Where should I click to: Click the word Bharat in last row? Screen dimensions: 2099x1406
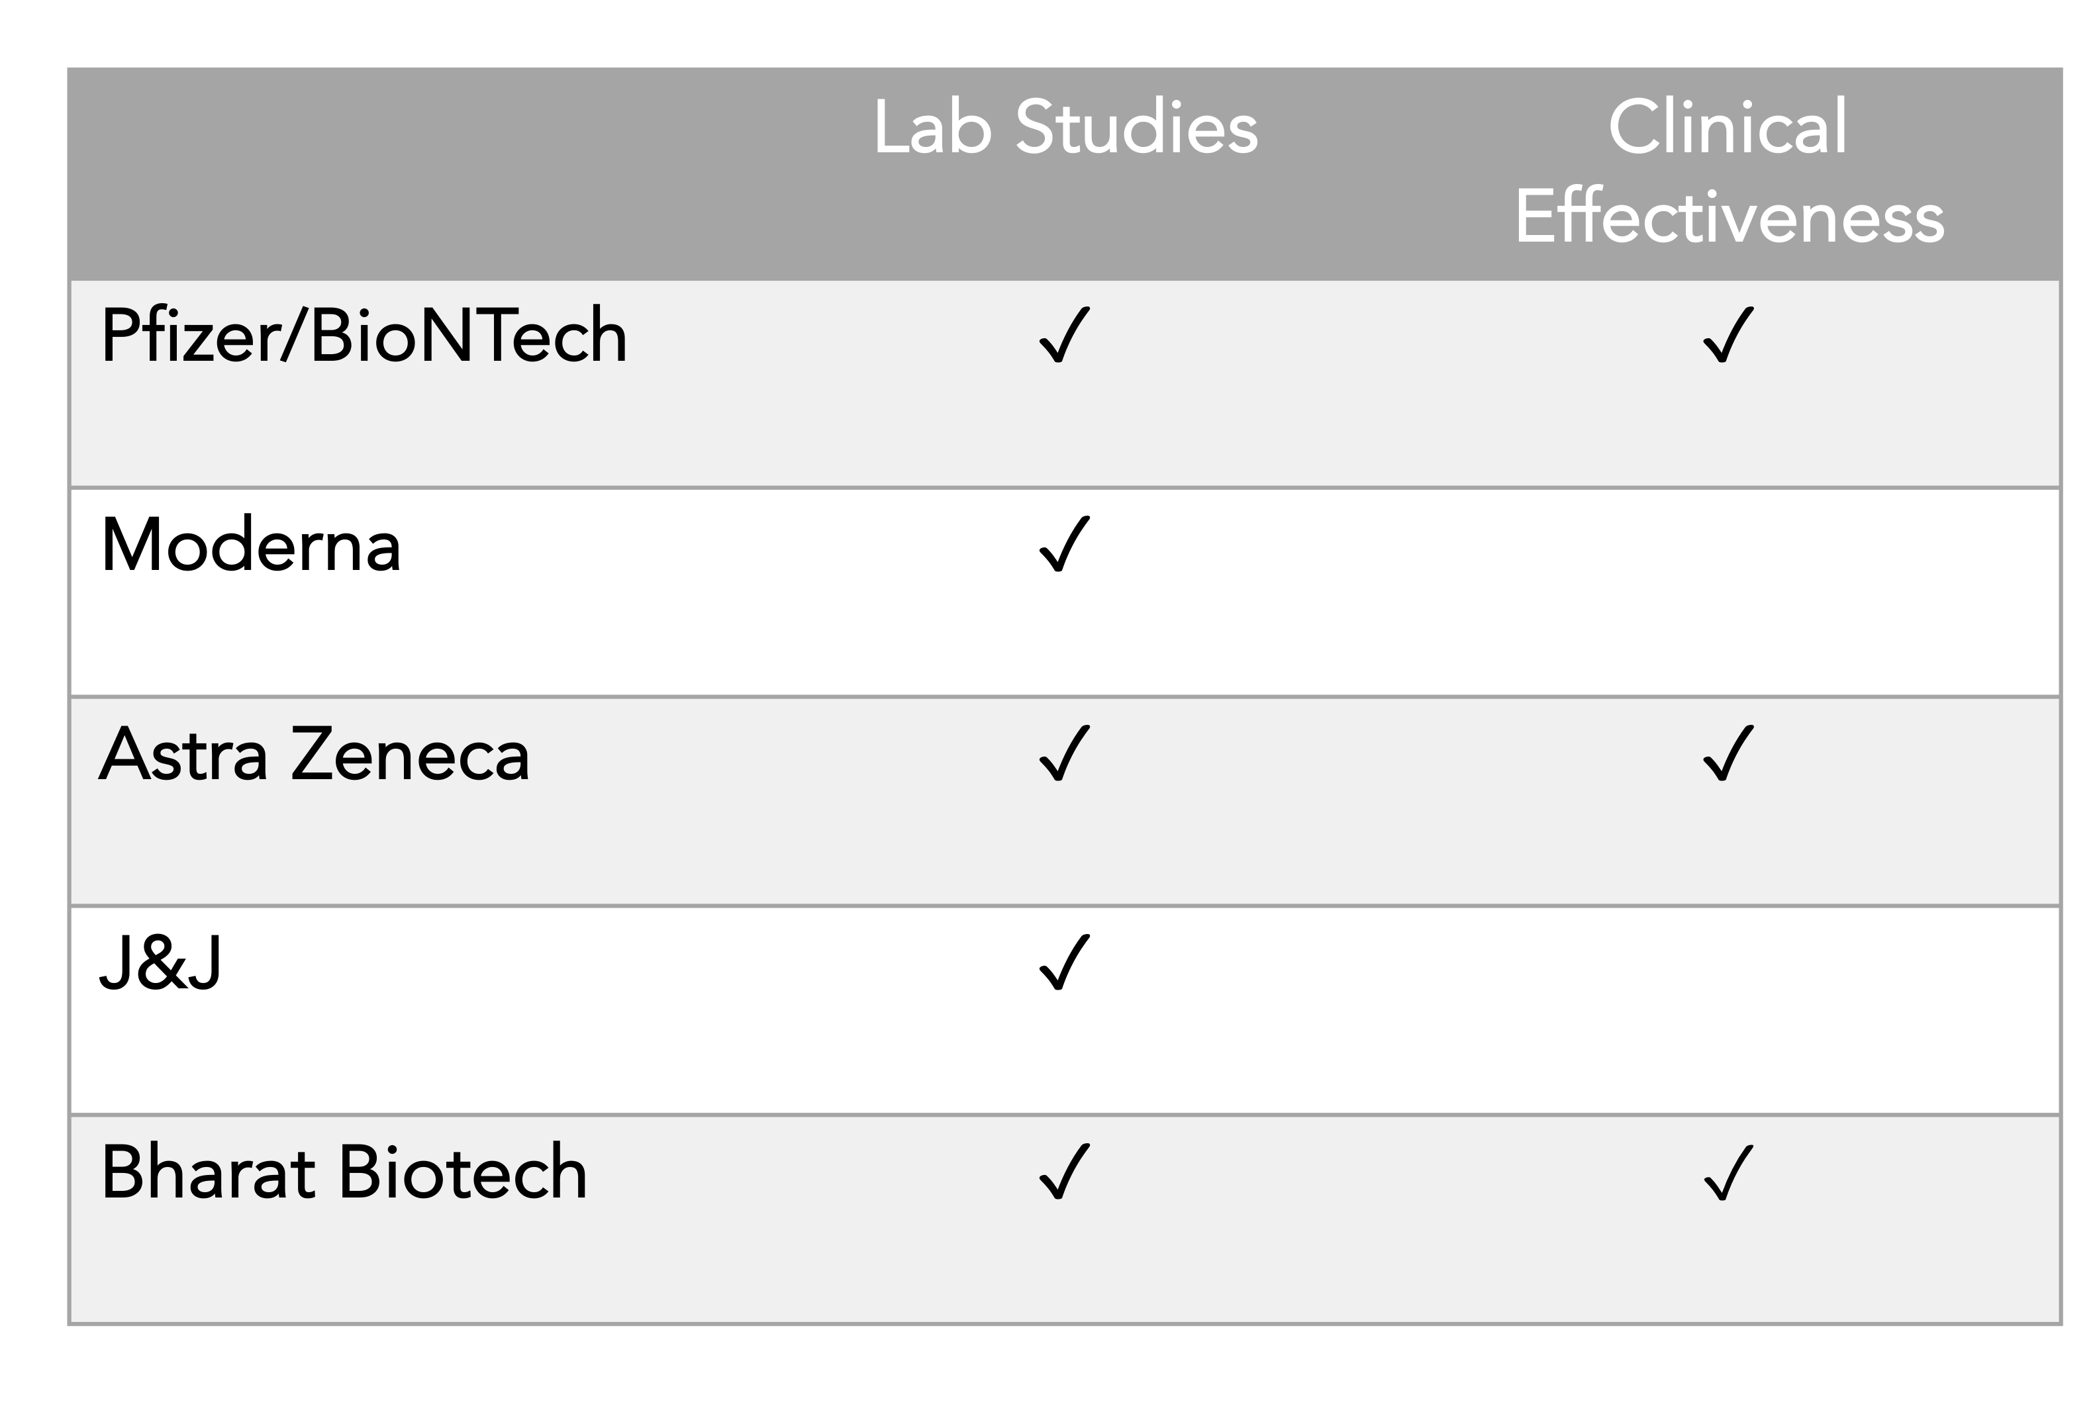[x=208, y=1172]
